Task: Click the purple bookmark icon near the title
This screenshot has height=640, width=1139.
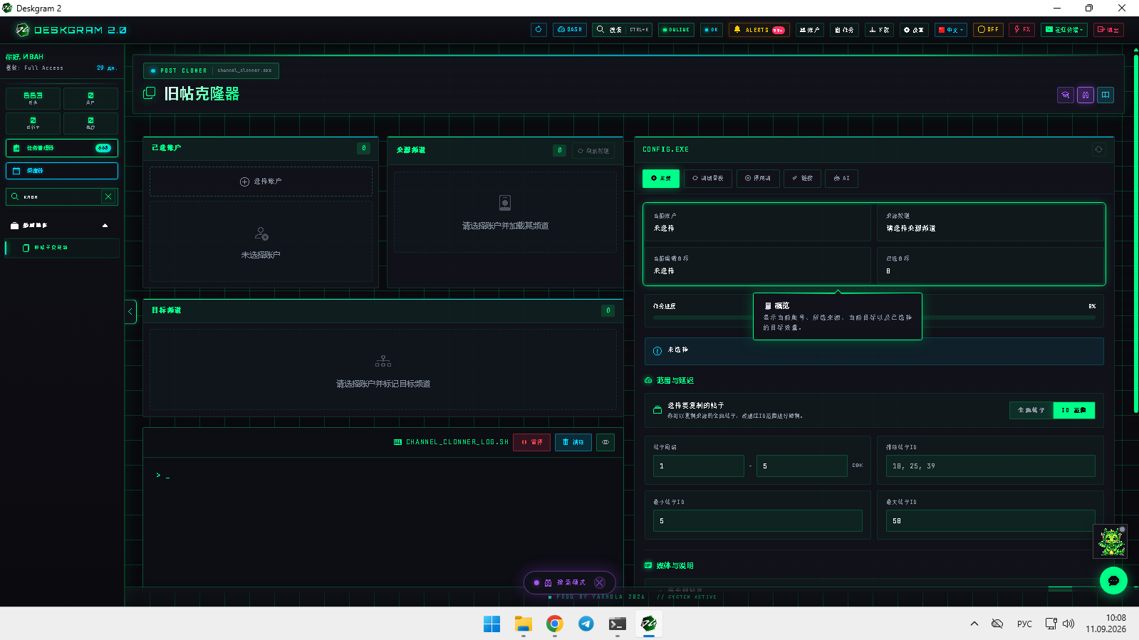Action: [1086, 95]
